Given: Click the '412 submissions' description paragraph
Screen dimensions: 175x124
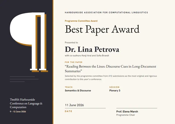Looking at the screenshot, I should pos(111,78).
